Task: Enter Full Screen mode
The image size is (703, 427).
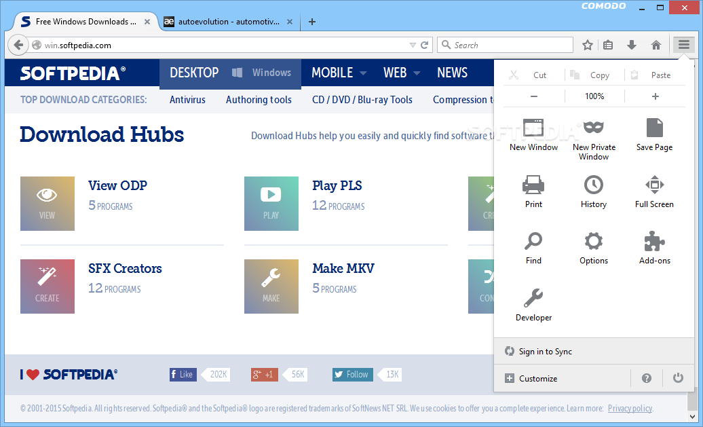Action: click(655, 191)
